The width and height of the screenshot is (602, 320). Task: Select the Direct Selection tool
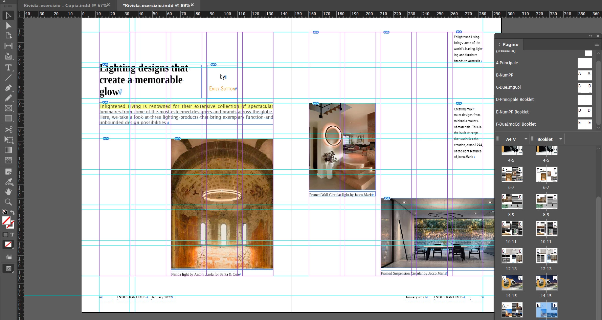(8, 26)
